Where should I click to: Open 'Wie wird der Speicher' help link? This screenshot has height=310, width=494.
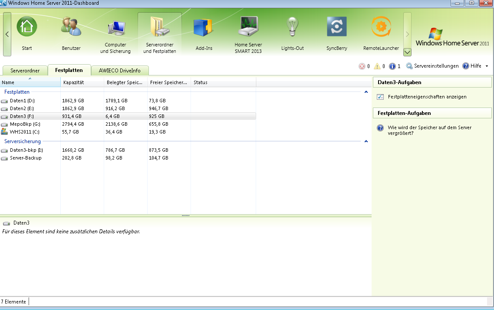click(430, 131)
